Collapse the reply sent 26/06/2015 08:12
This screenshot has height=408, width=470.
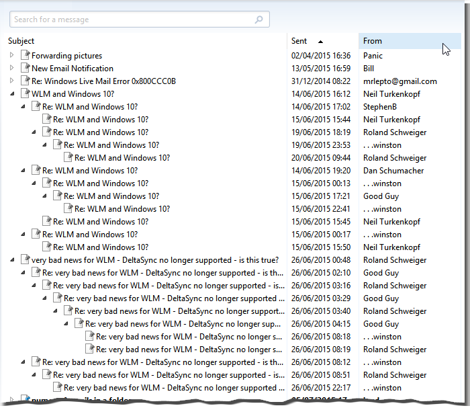(23, 362)
